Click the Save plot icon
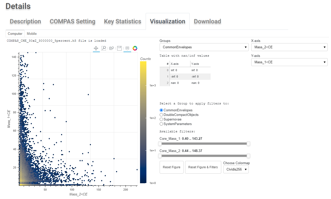This screenshot has height=199, width=331. point(119,48)
